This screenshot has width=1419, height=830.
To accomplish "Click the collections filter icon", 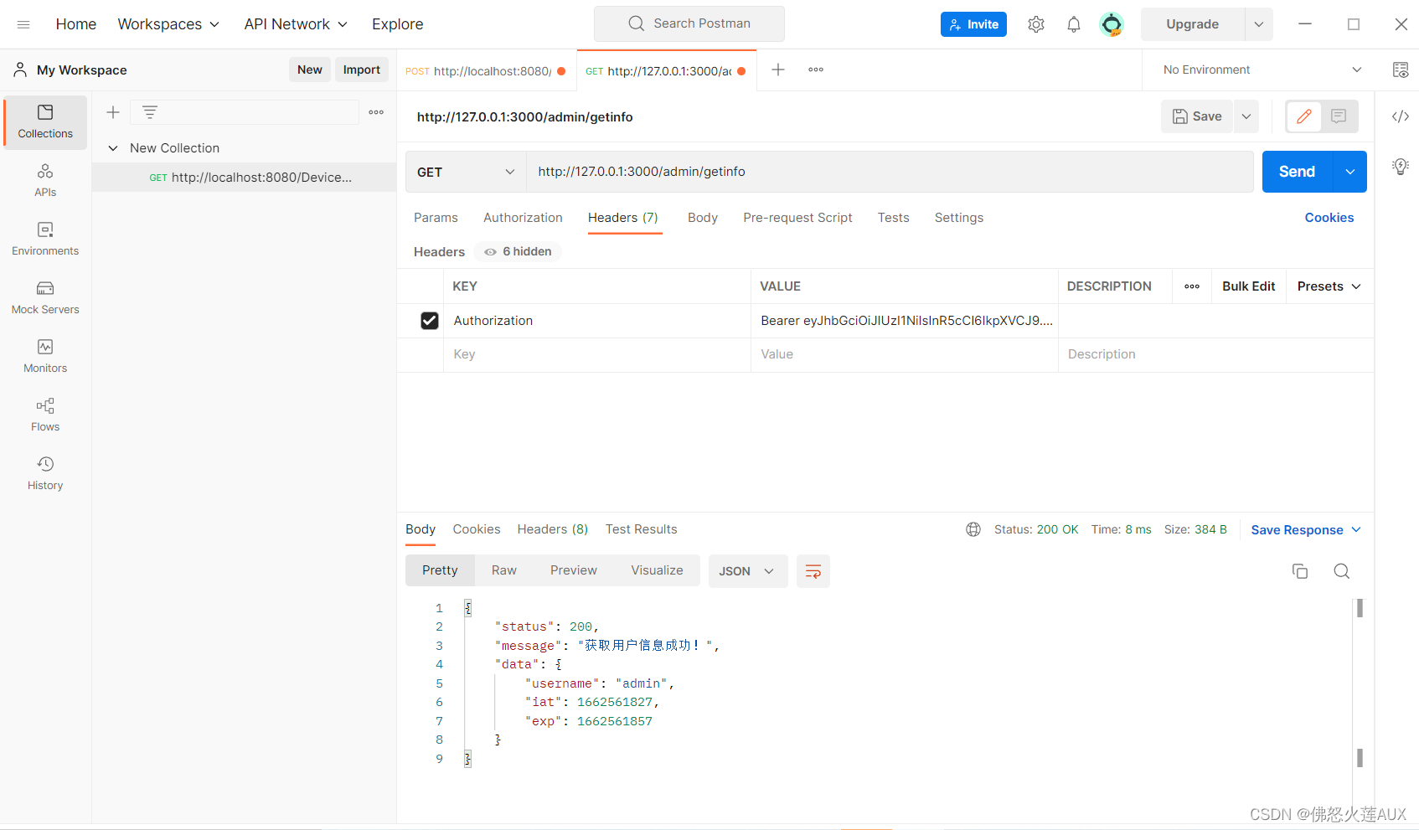I will pos(150,112).
